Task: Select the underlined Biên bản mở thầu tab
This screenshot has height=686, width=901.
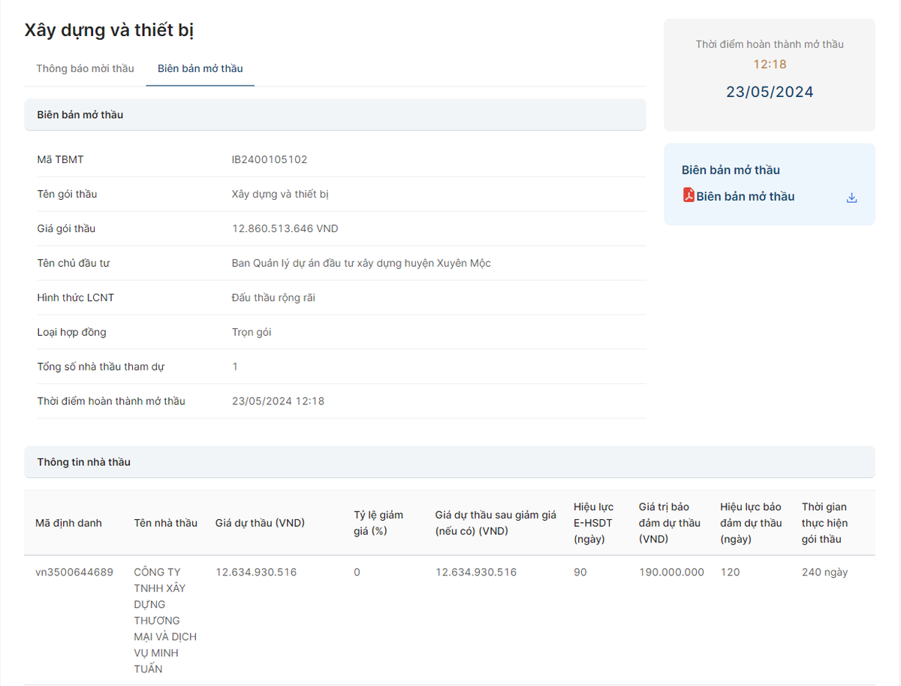Action: 200,68
